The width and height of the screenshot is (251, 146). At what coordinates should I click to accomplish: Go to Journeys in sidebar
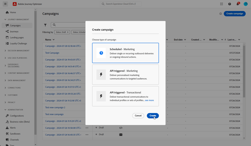14,31
